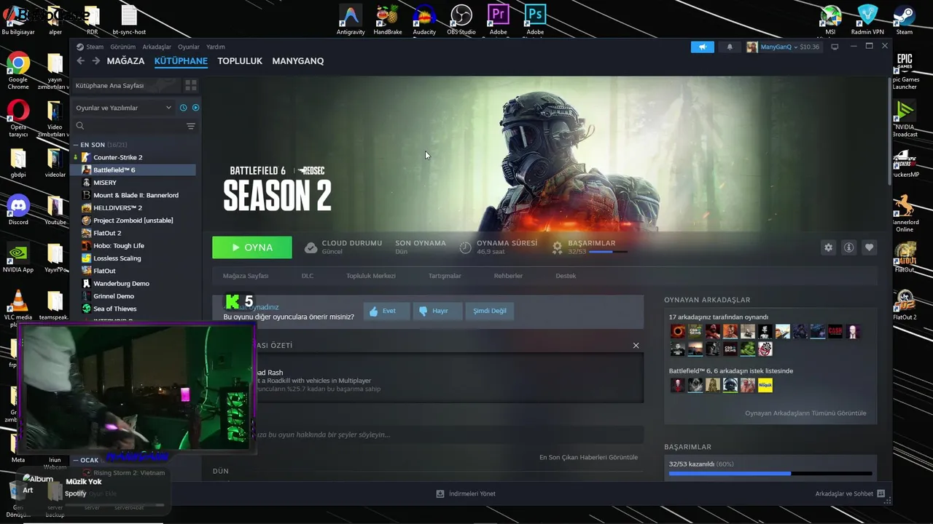This screenshot has height=524, width=933.
Task: Click the 32/53 achievements progress bar
Action: click(x=770, y=474)
